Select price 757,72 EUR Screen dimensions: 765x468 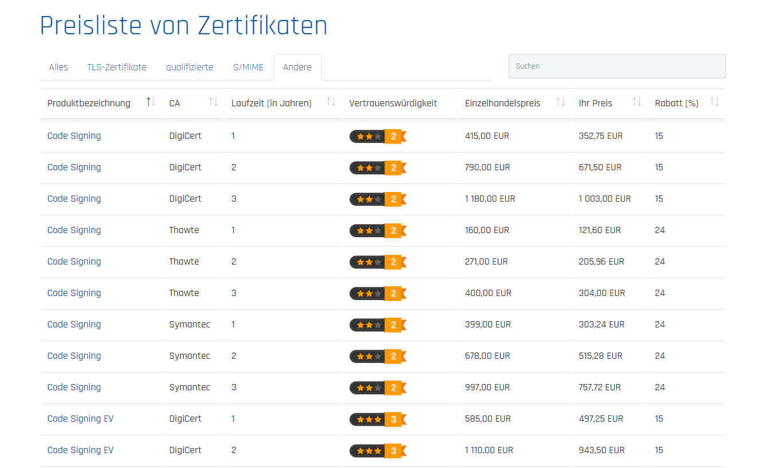[600, 387]
